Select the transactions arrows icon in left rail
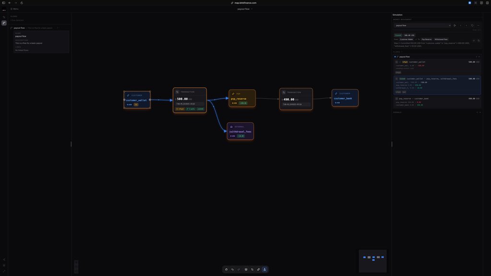This screenshot has width=491, height=276. pos(4,18)
